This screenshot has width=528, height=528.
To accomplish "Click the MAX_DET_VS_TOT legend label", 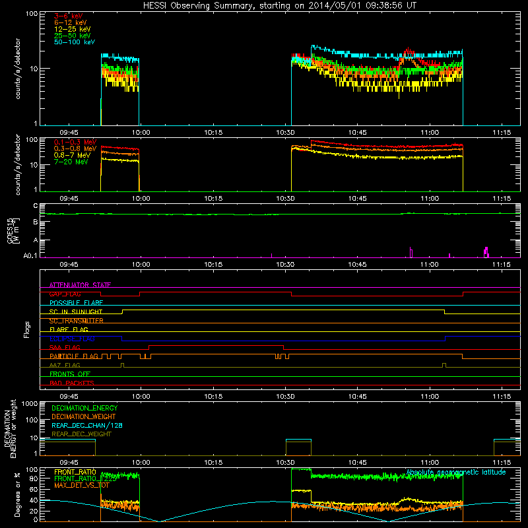I will [81, 485].
